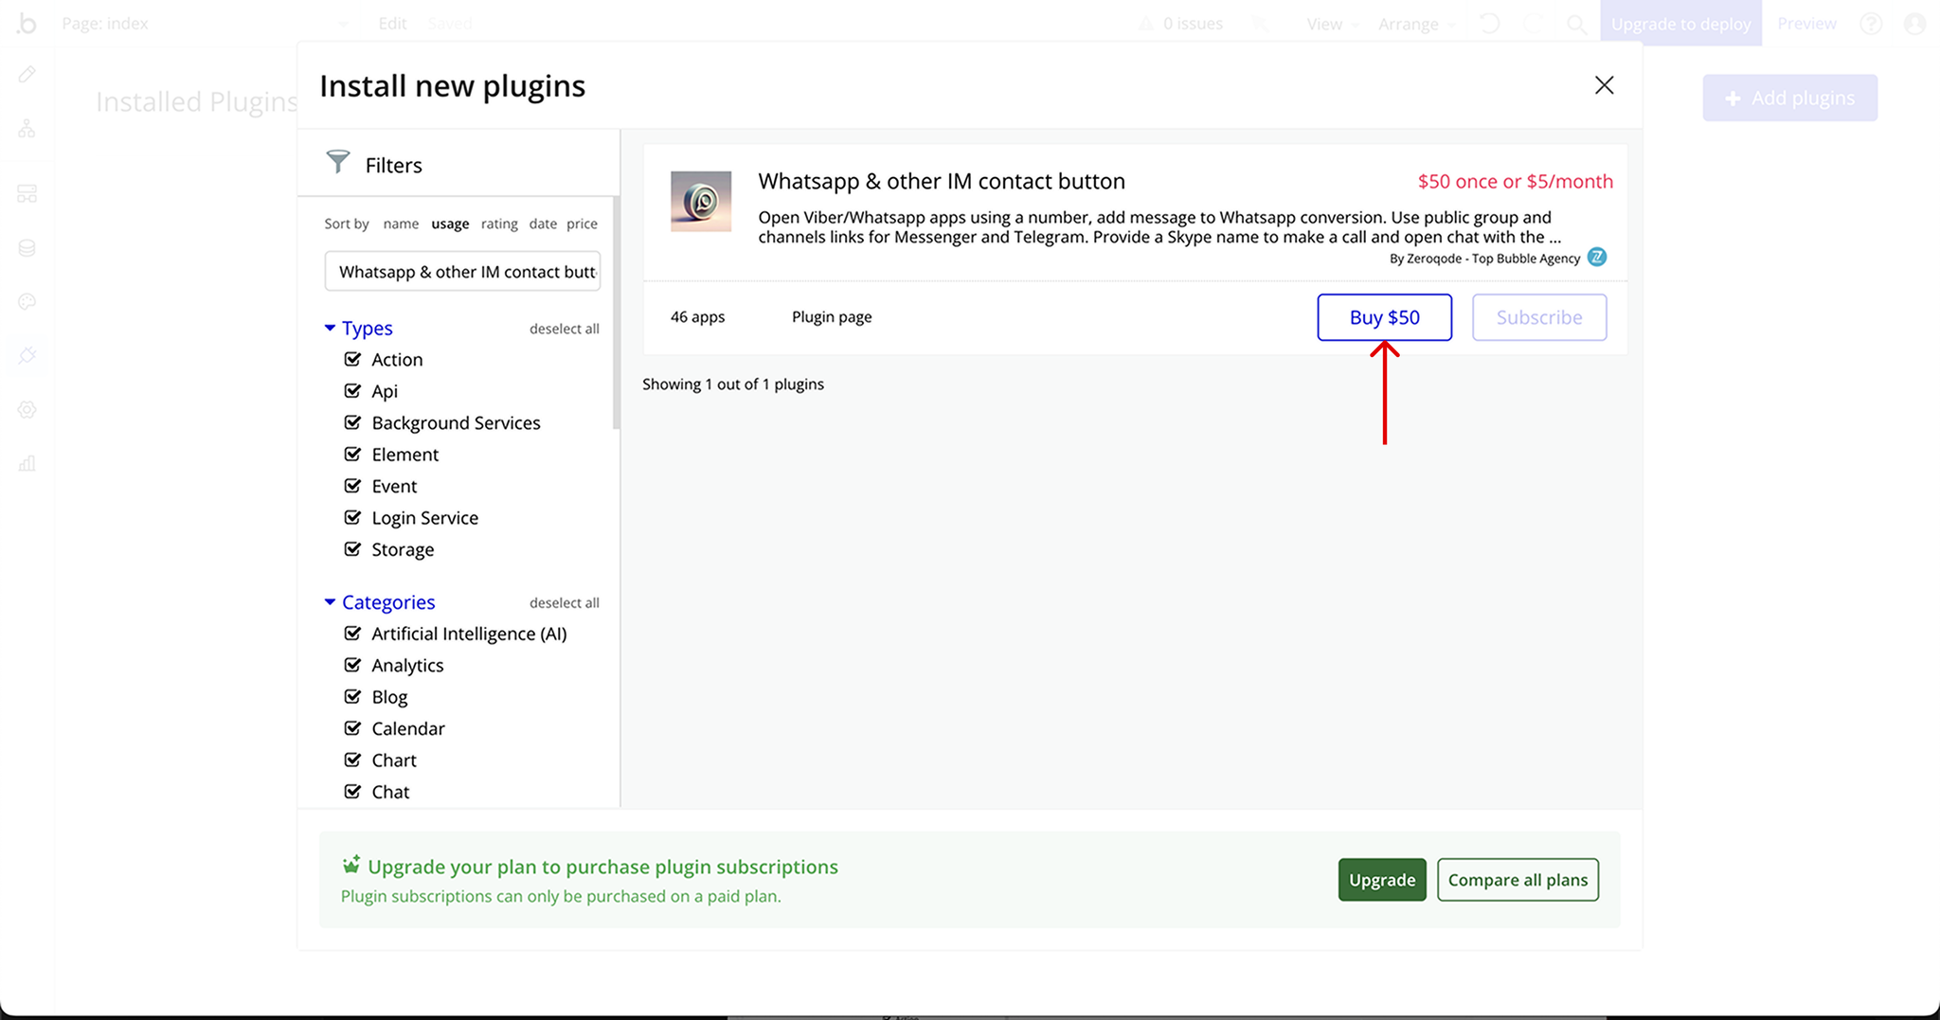Screen dimensions: 1940x1020
Task: Uncheck the Login Service checkbox
Action: (352, 518)
